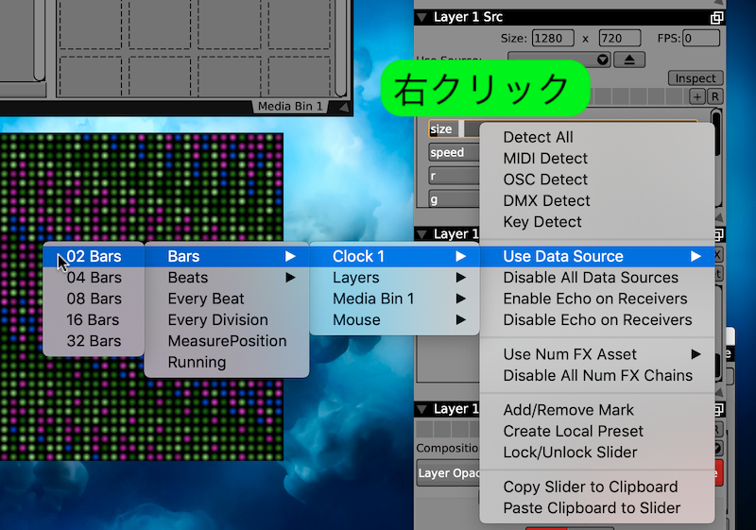Viewport: 756px width, 530px height.
Task: Choose OSC Detect
Action: (597, 180)
